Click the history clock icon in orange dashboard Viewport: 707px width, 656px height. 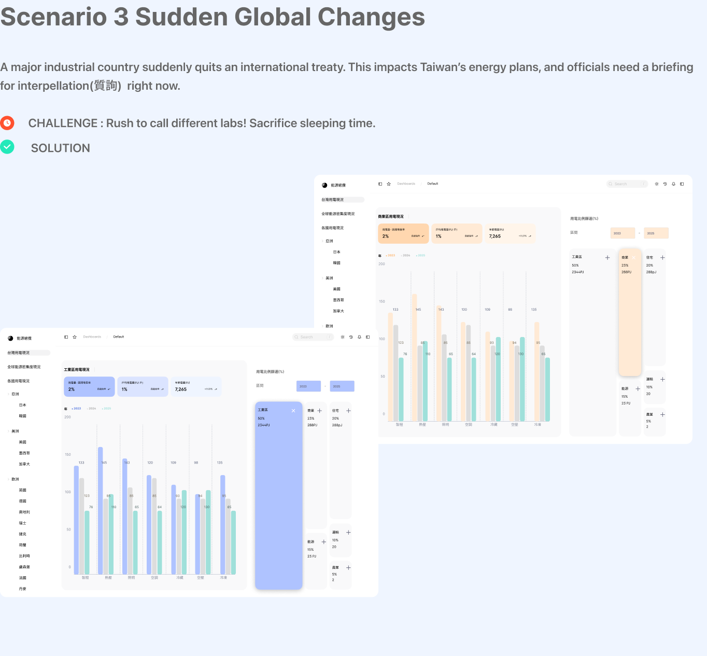click(665, 184)
